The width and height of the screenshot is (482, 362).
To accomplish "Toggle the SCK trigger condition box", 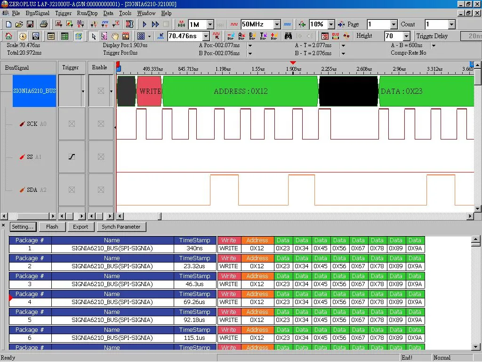I will pos(72,124).
